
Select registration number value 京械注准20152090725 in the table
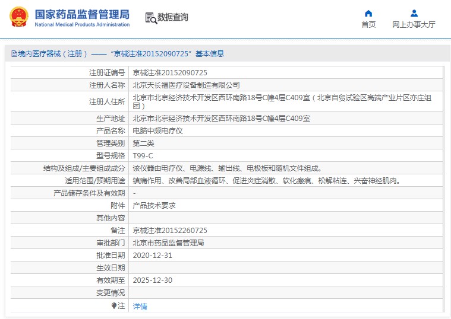(170, 73)
